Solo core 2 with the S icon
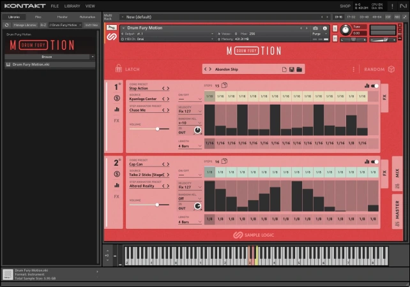Image resolution: width=410 pixels, height=287 pixels. tap(117, 174)
